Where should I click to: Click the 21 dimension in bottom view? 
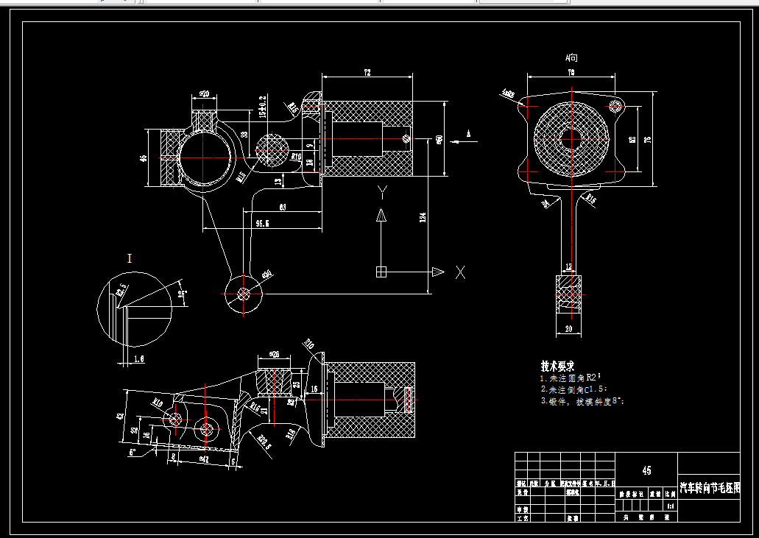point(264,411)
